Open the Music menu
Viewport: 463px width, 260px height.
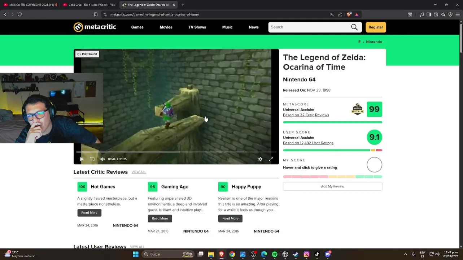tap(227, 27)
